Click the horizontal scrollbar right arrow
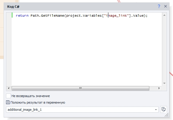The height and width of the screenshot is (120, 173). [159, 88]
